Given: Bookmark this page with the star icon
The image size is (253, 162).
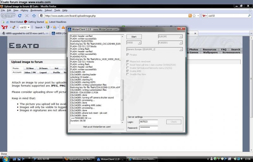Looking at the screenshot, I should pyautogui.click(x=194, y=16).
